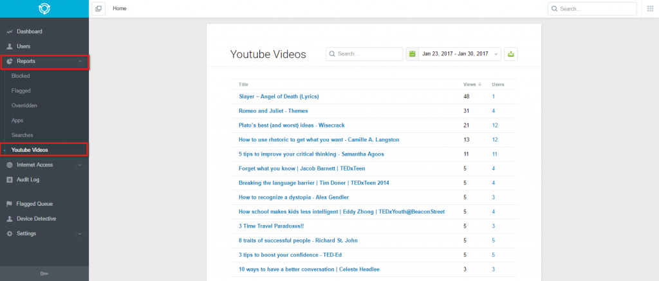Click view count 48 in Slayer row
This screenshot has height=281, width=659.
click(467, 96)
